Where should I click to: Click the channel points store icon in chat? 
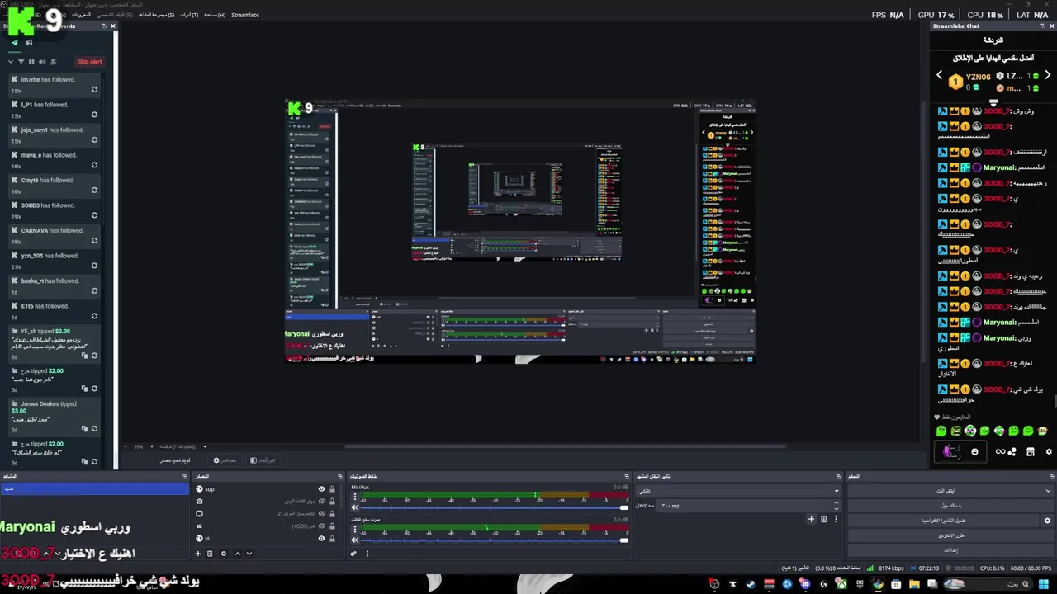(x=1030, y=451)
